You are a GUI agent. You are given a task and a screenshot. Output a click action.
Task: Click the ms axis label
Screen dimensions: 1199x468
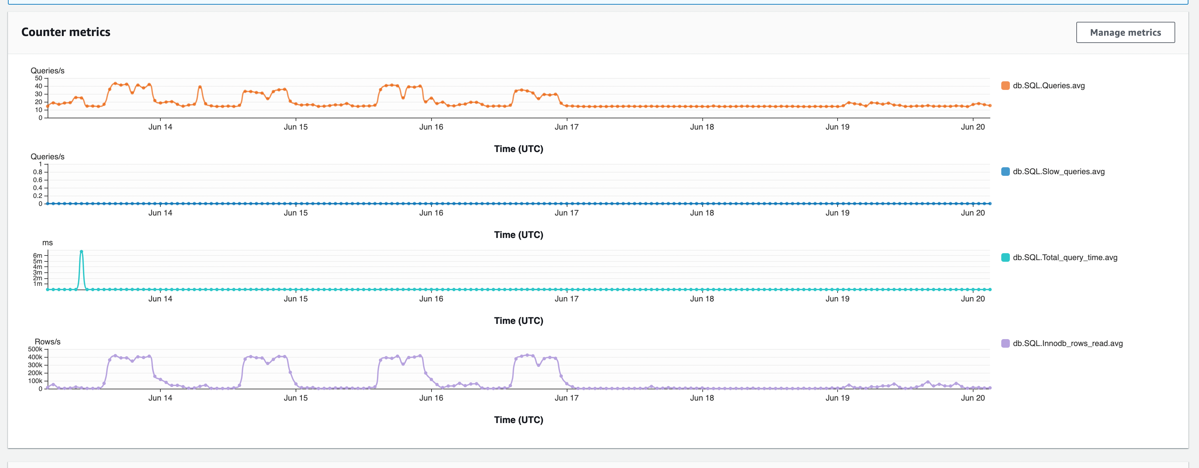(48, 243)
